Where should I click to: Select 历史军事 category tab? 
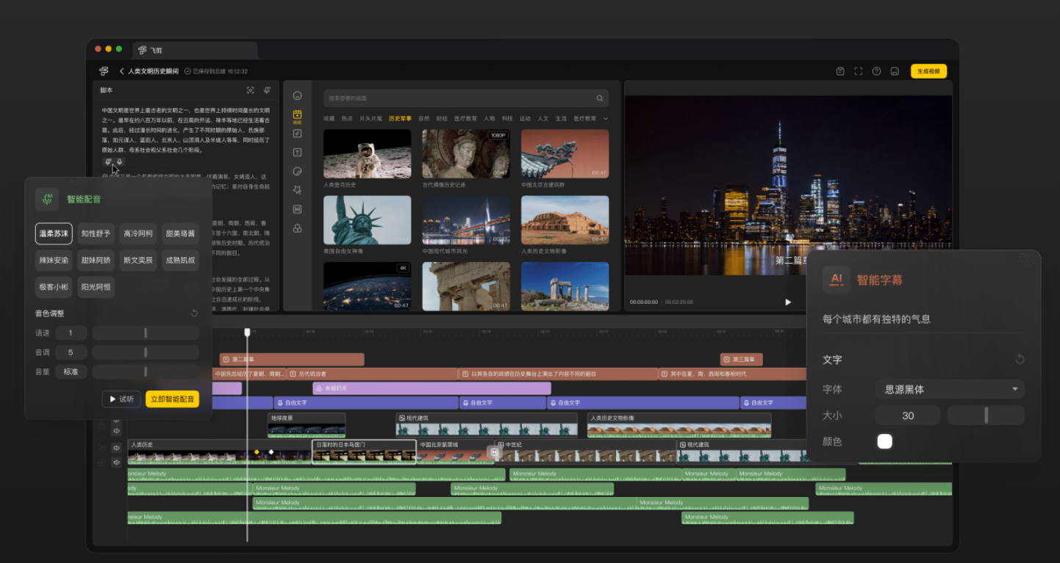(400, 118)
